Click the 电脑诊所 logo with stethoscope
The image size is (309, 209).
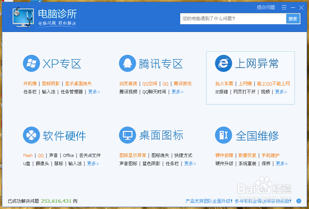click(x=23, y=17)
